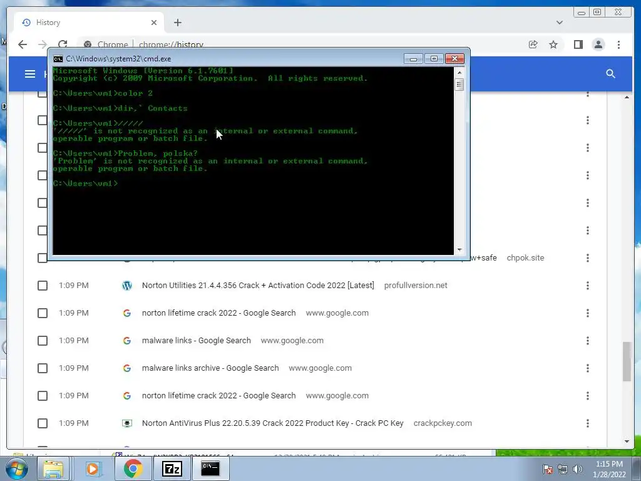Click the address bar chrome://history
Viewport: 641px width, 481px height.
pos(171,44)
